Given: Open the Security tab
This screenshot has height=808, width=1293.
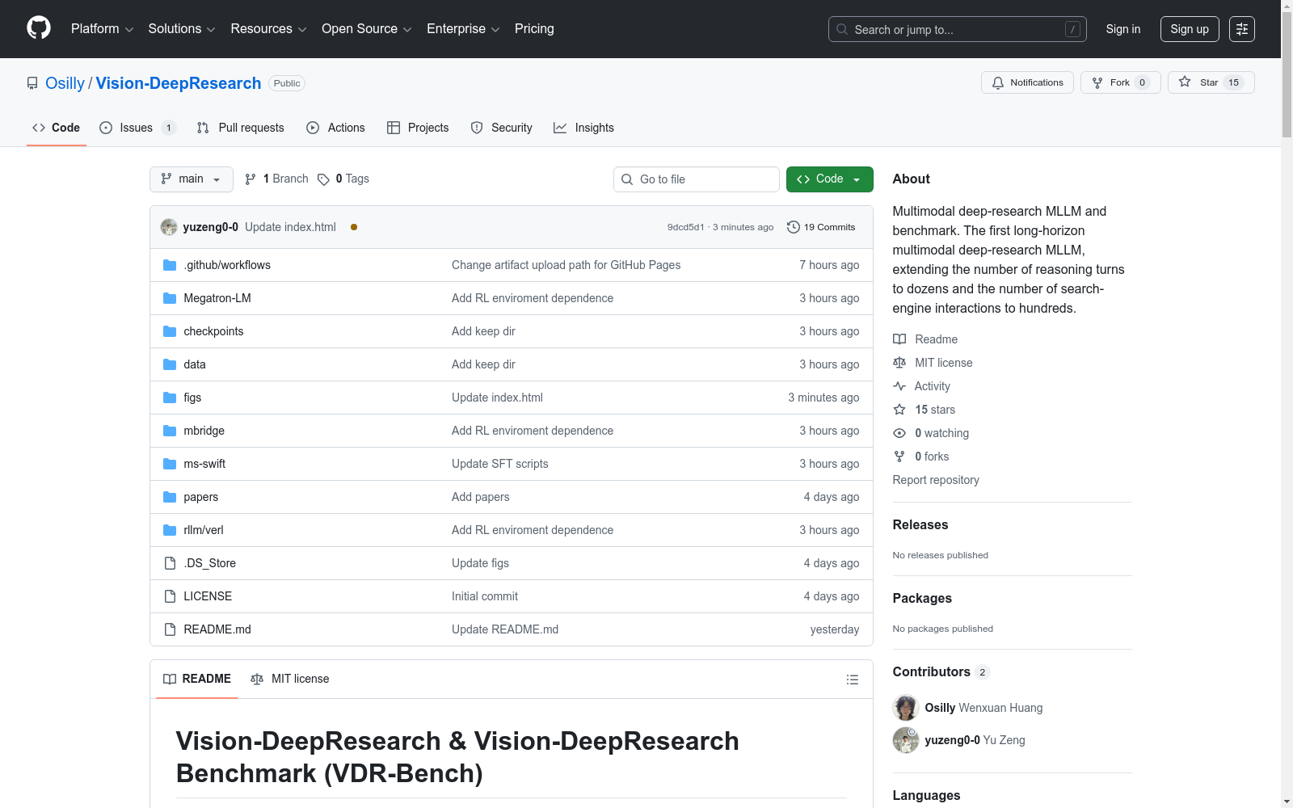Looking at the screenshot, I should 502,128.
